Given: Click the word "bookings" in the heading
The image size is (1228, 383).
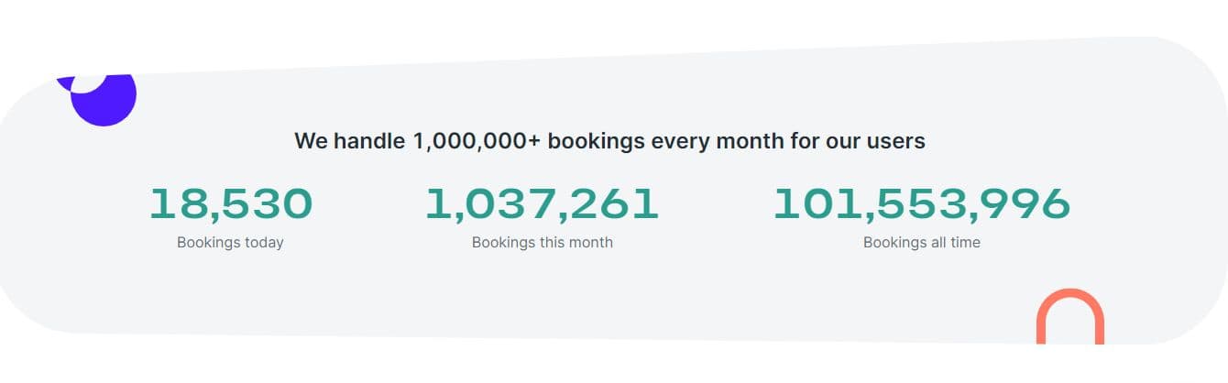Looking at the screenshot, I should pos(596,141).
